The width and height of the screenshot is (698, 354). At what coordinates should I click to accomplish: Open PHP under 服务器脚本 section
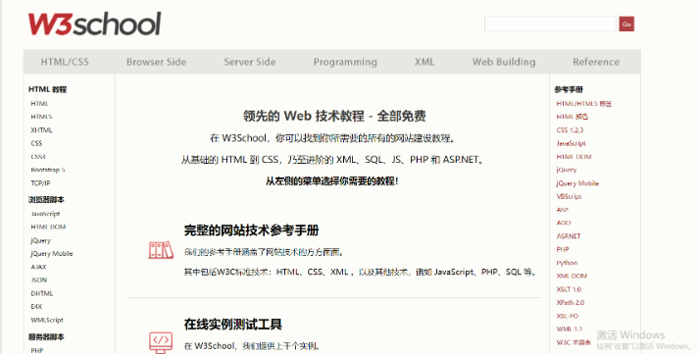click(x=37, y=350)
